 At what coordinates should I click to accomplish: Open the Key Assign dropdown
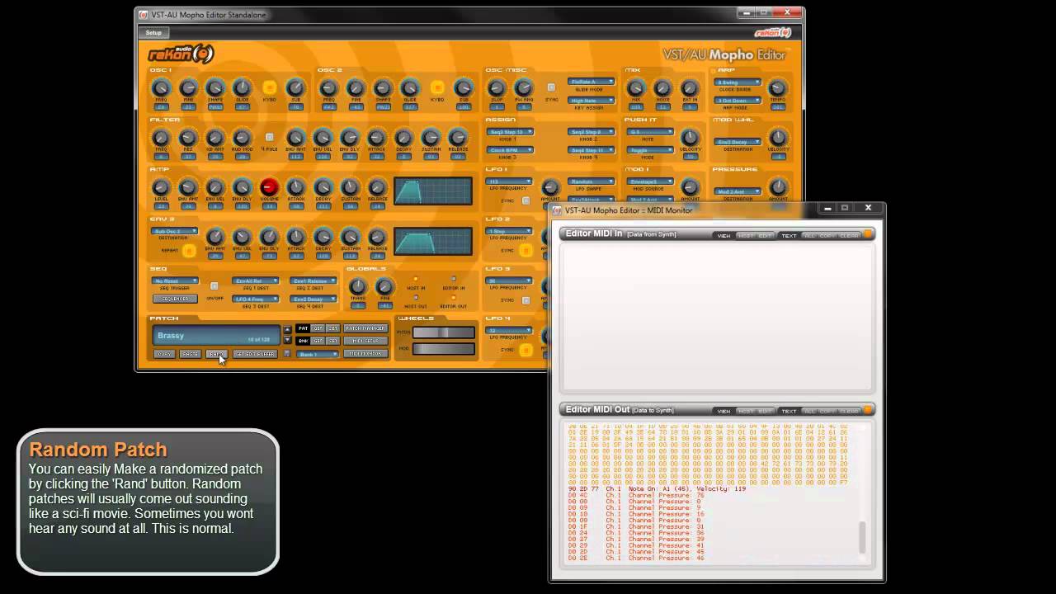tap(591, 101)
